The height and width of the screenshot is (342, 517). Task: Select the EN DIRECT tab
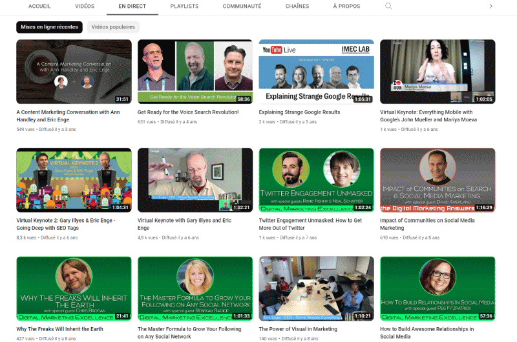pos(132,6)
